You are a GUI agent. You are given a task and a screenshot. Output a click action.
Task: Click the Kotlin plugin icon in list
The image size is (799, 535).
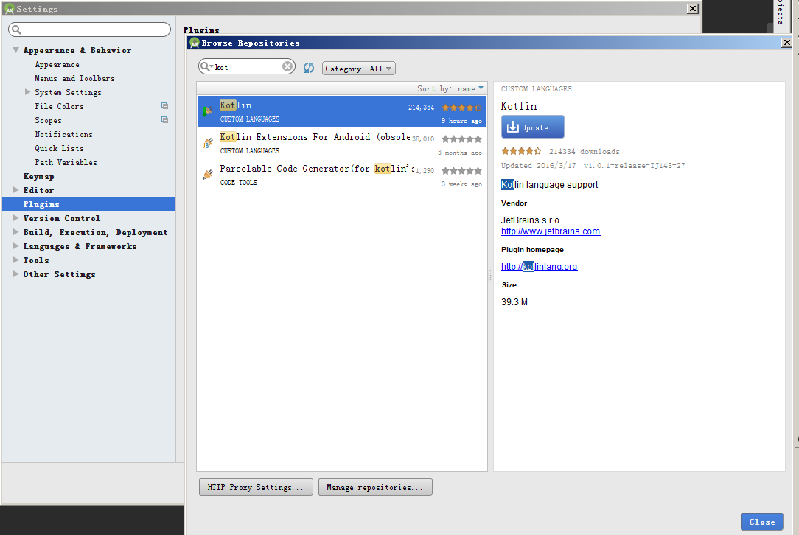[x=207, y=111]
